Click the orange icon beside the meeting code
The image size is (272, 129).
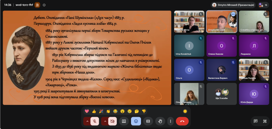coord(37,5)
